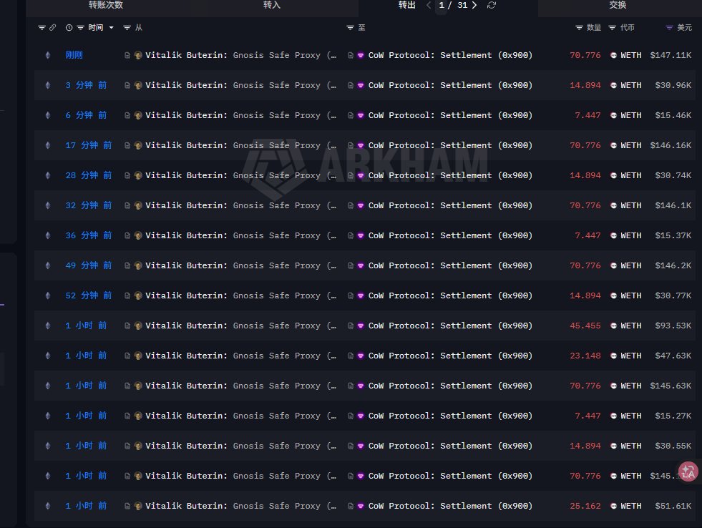Refresh the transfers list icon

(x=492, y=5)
